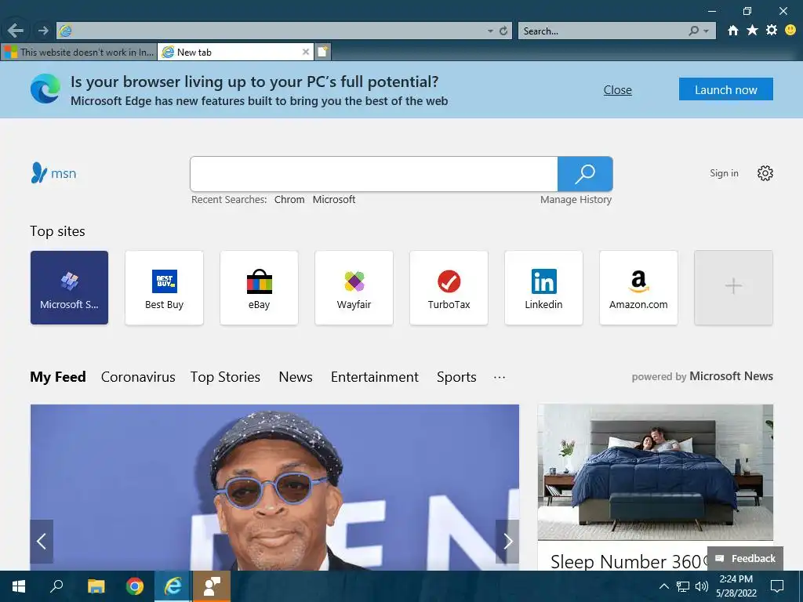Image resolution: width=803 pixels, height=602 pixels.
Task: Select the My Feed tab
Action: coord(58,377)
